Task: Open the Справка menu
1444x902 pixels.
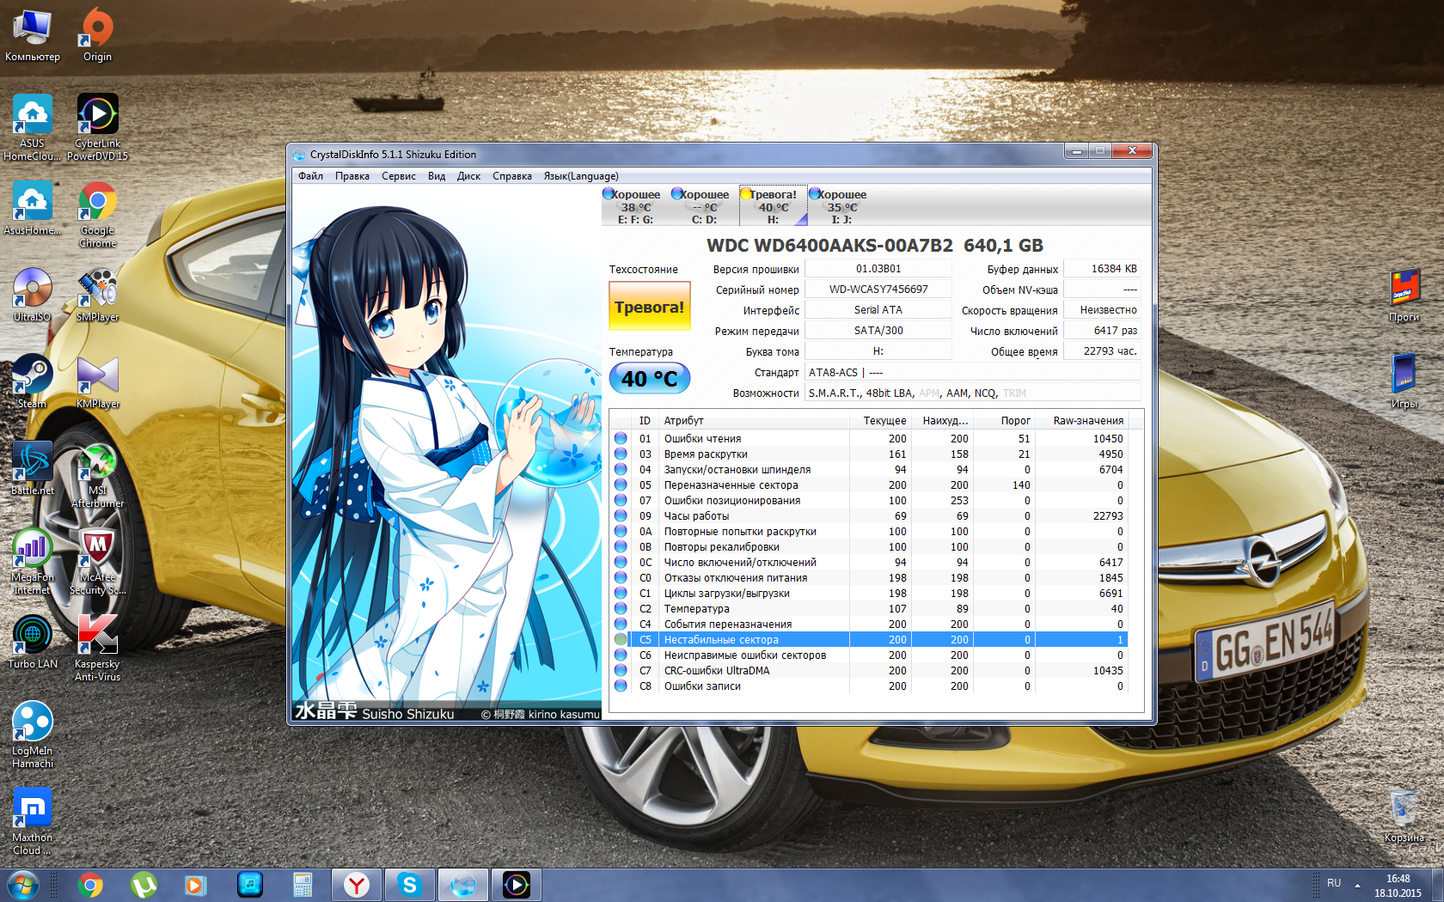Action: pyautogui.click(x=512, y=176)
